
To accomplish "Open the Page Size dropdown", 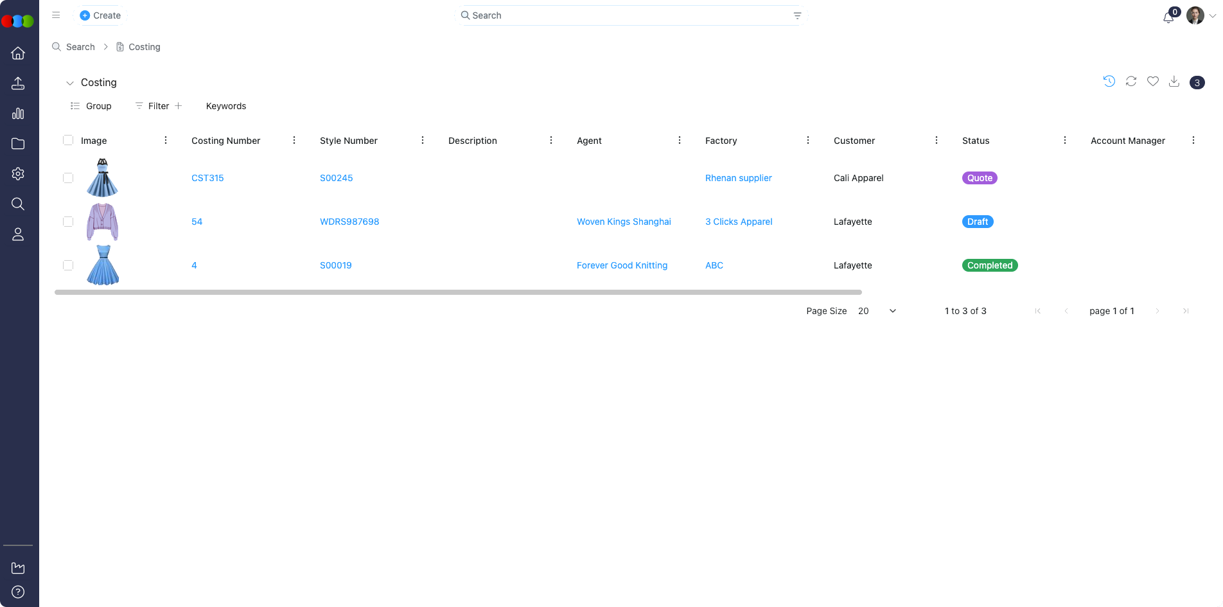I will click(892, 311).
